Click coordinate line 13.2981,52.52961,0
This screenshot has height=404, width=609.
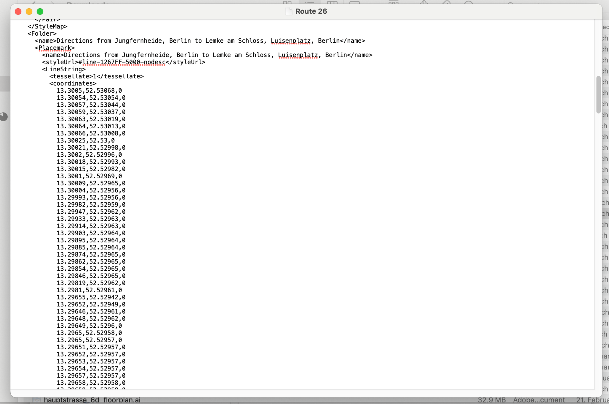point(89,290)
